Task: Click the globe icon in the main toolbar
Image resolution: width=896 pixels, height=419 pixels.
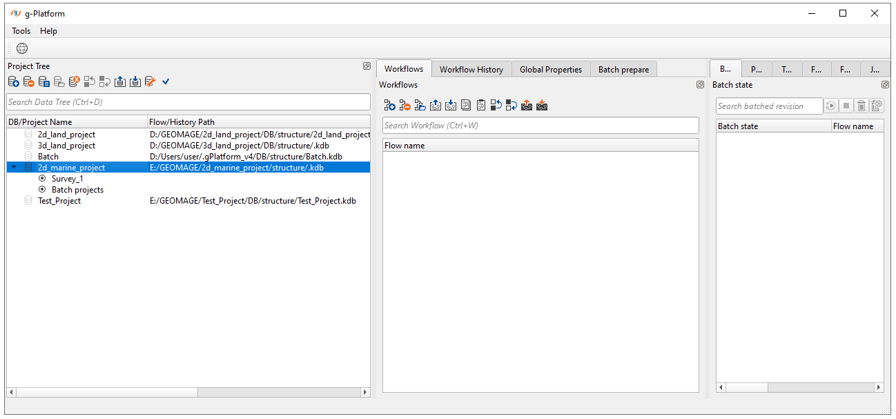Action: 22,48
